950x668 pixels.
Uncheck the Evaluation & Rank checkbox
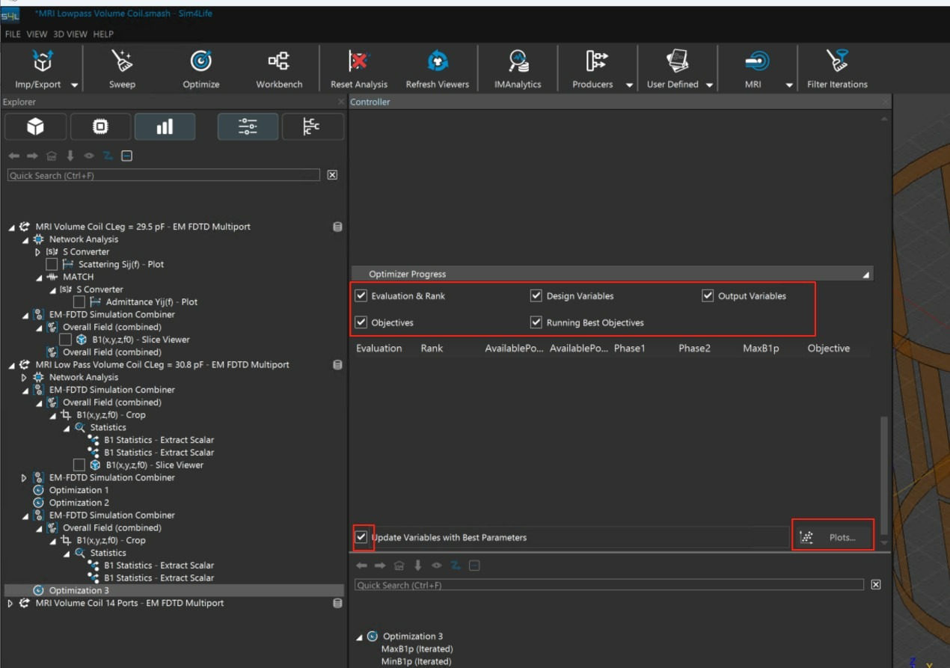(x=361, y=296)
